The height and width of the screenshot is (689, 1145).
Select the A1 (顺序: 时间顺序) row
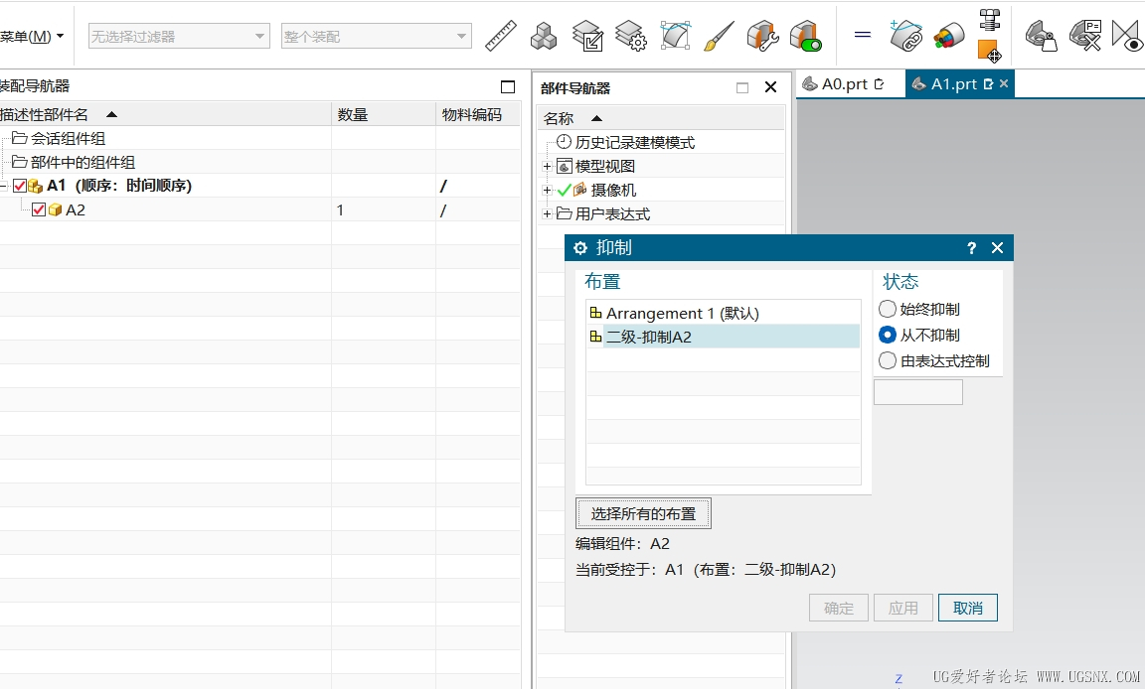coord(260,186)
